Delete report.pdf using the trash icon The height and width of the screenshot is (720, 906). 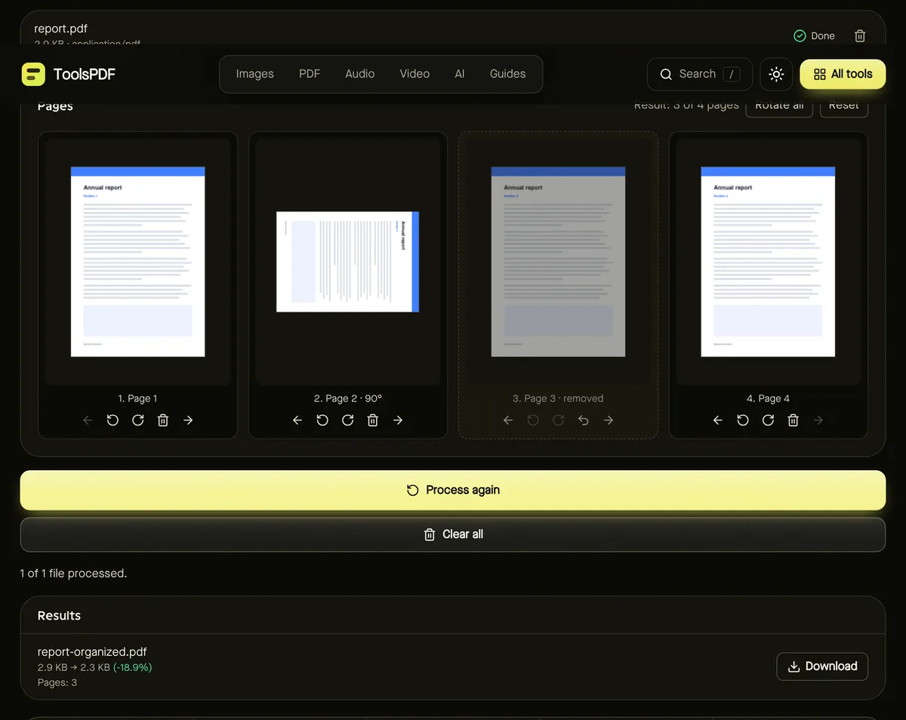[x=859, y=35]
